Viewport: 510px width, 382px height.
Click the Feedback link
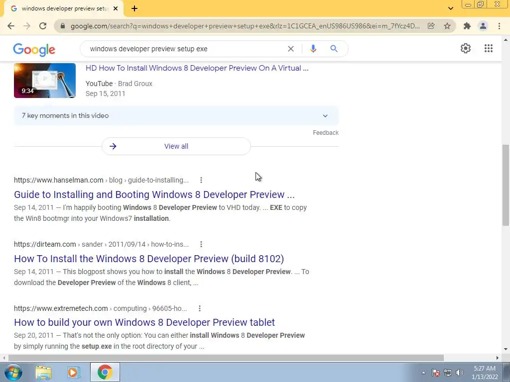click(326, 132)
